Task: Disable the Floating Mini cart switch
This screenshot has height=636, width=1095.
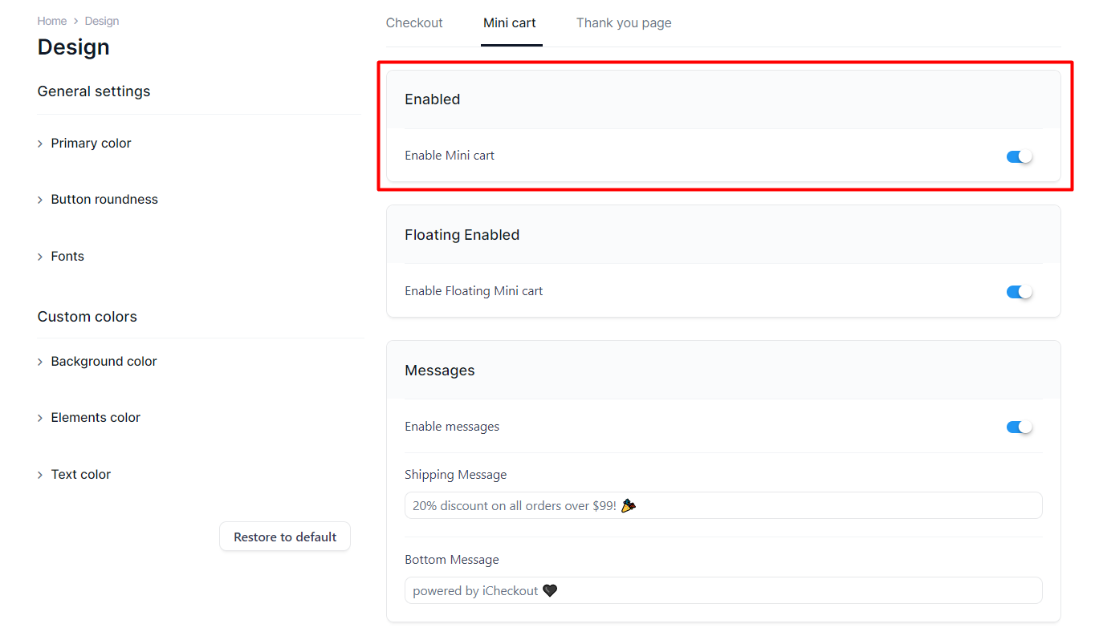Action: click(x=1020, y=292)
